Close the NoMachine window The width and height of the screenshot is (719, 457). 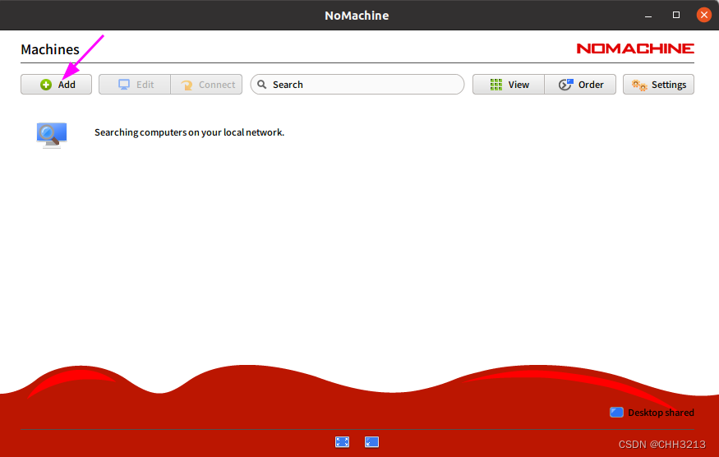[704, 15]
